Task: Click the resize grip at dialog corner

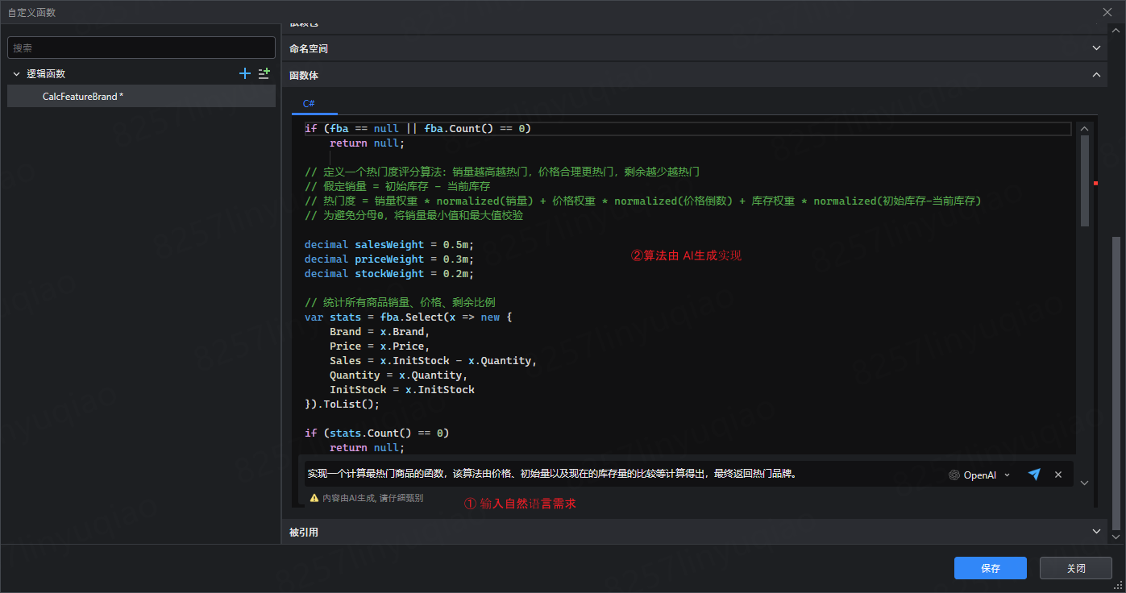Action: click(1118, 586)
